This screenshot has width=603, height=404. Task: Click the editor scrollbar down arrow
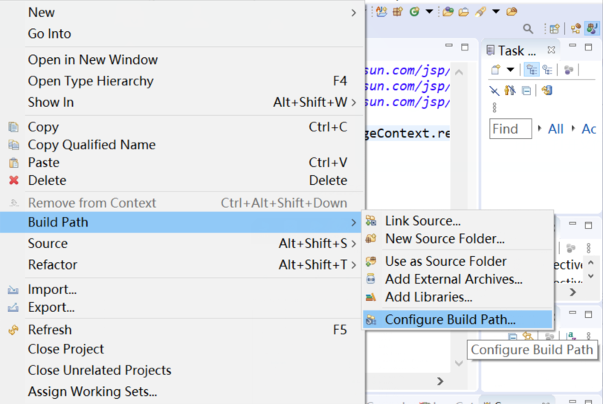pos(459,363)
